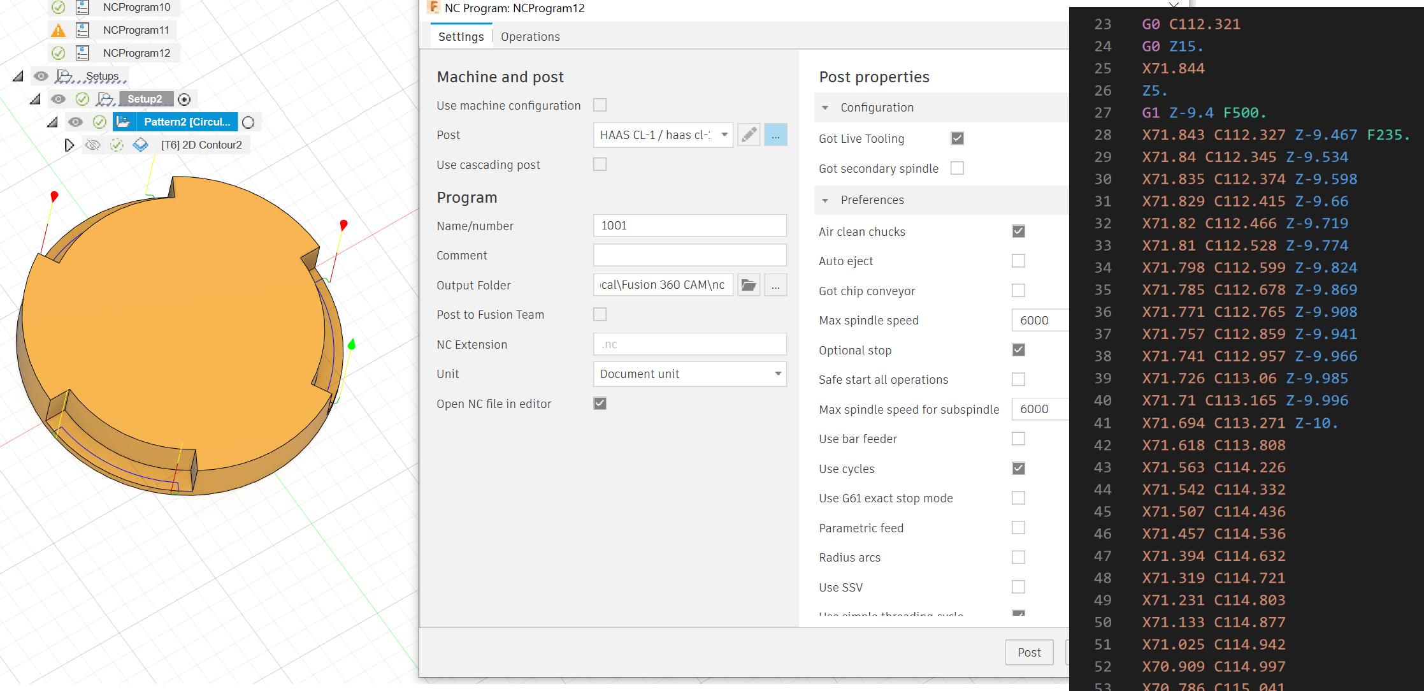
Task: Click the Setup2 active radio indicator icon
Action: coord(184,99)
